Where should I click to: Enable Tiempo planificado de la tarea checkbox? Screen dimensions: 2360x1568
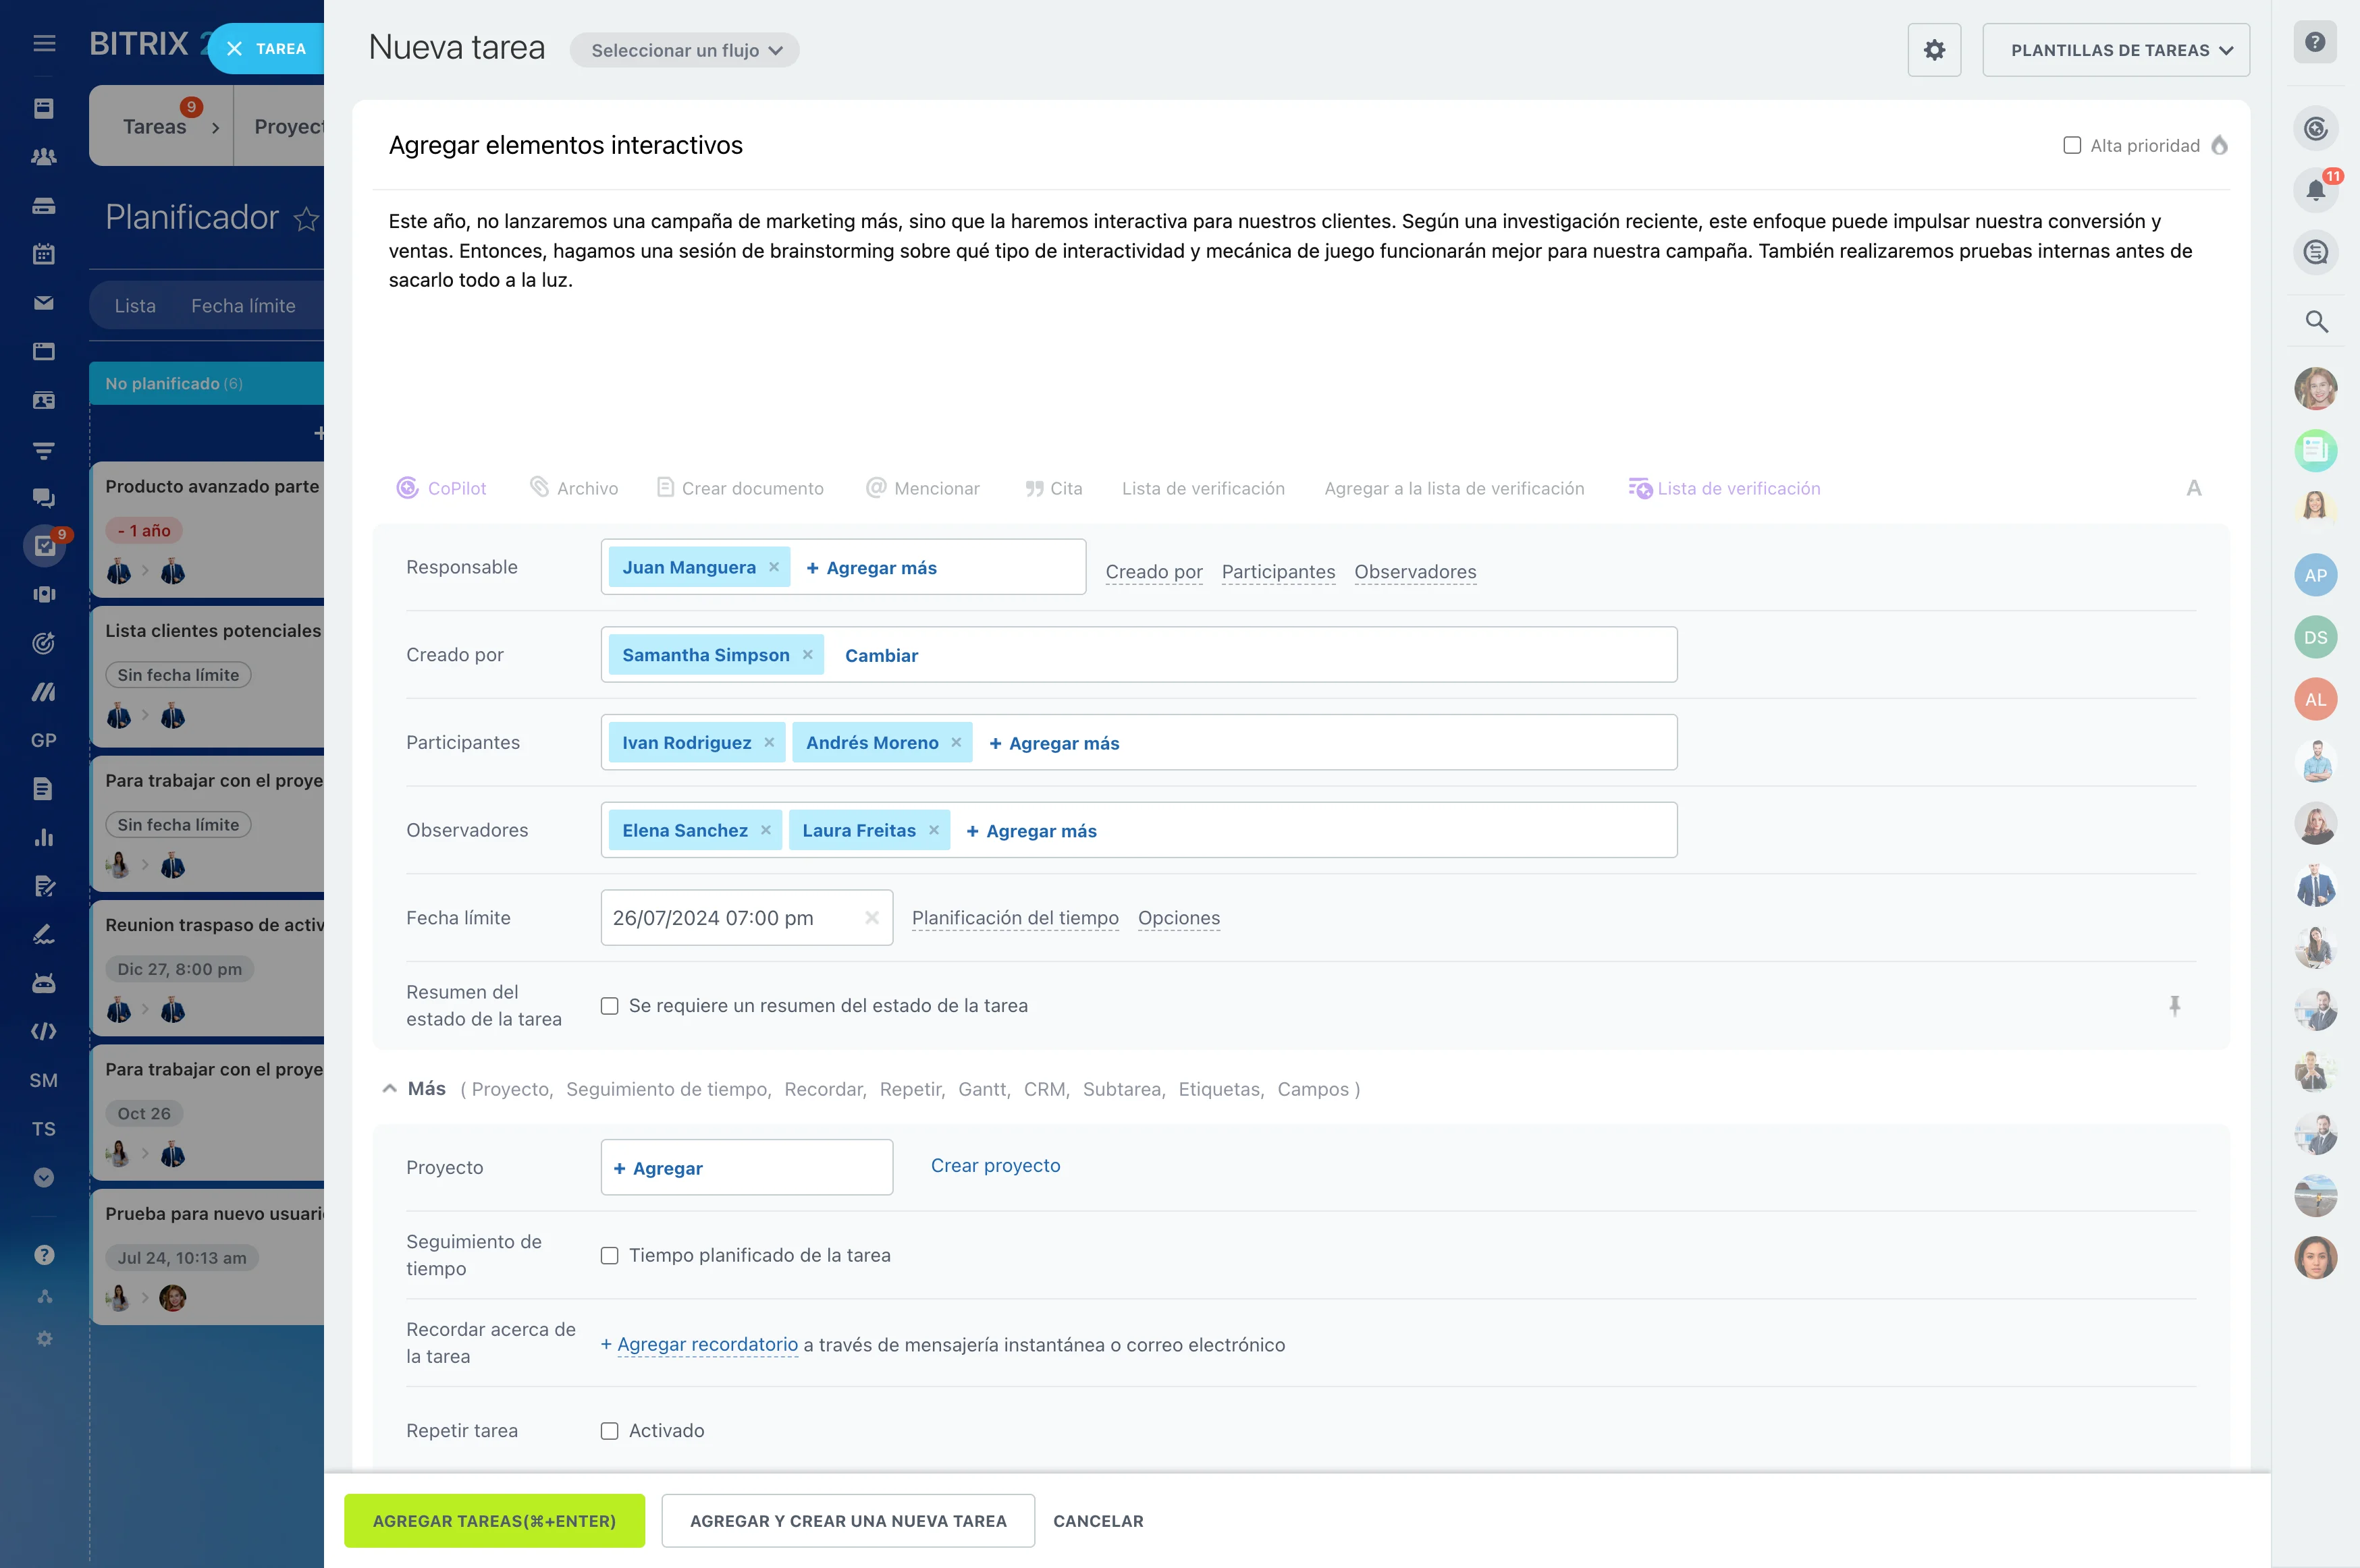608,1255
